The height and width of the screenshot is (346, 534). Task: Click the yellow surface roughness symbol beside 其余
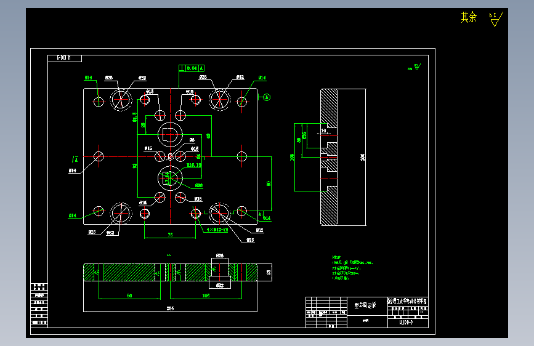tap(496, 19)
